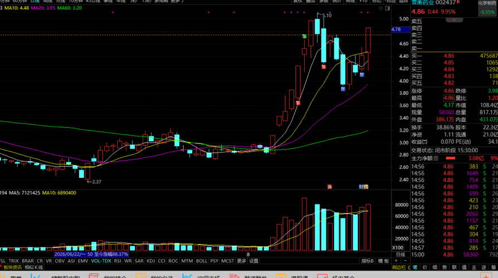Click the volume MA5: 7121425 legend
The width and height of the screenshot is (498, 278).
[x=25, y=193]
